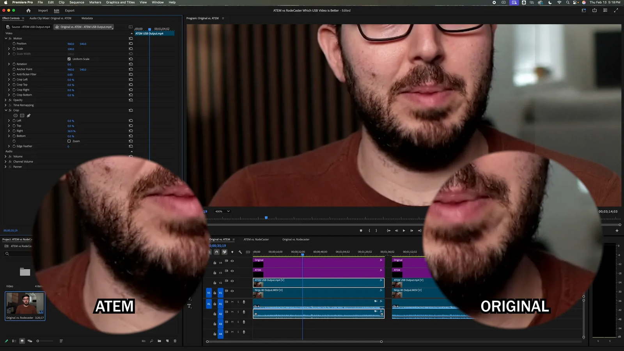Image resolution: width=624 pixels, height=351 pixels.
Task: Open the Program monitor button editor plus
Action: [x=617, y=230]
